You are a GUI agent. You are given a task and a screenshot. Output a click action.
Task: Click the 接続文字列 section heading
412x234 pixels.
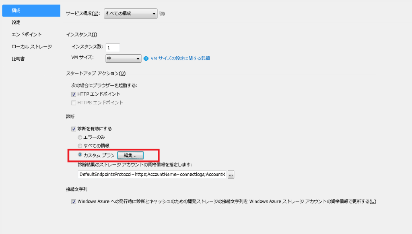tap(76, 189)
